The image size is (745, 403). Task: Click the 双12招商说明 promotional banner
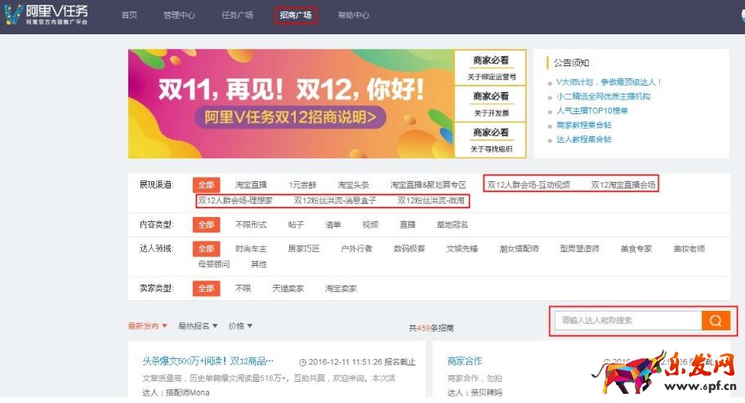click(x=291, y=104)
